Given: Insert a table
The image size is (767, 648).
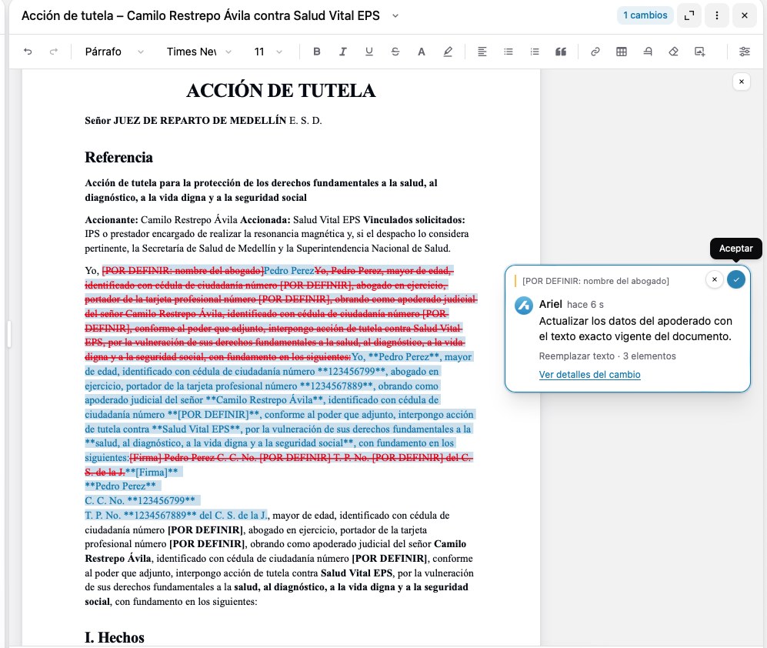Looking at the screenshot, I should tap(622, 52).
